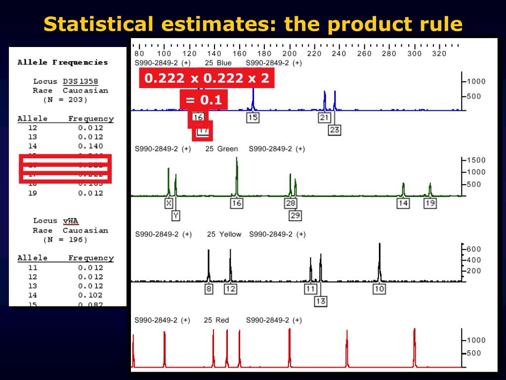Click allele 19 row in the D3S1358 table
Screen dimensions: 506x380
pos(66,193)
